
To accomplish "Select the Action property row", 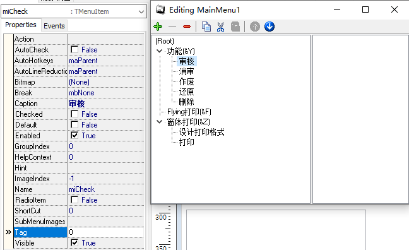I will (79, 39).
